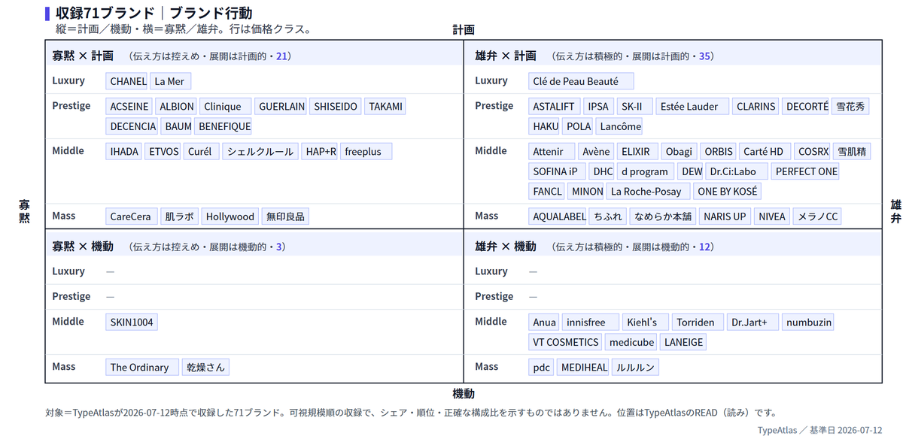
Task: Select the CLARINS brand chip
Action: pyautogui.click(x=756, y=107)
